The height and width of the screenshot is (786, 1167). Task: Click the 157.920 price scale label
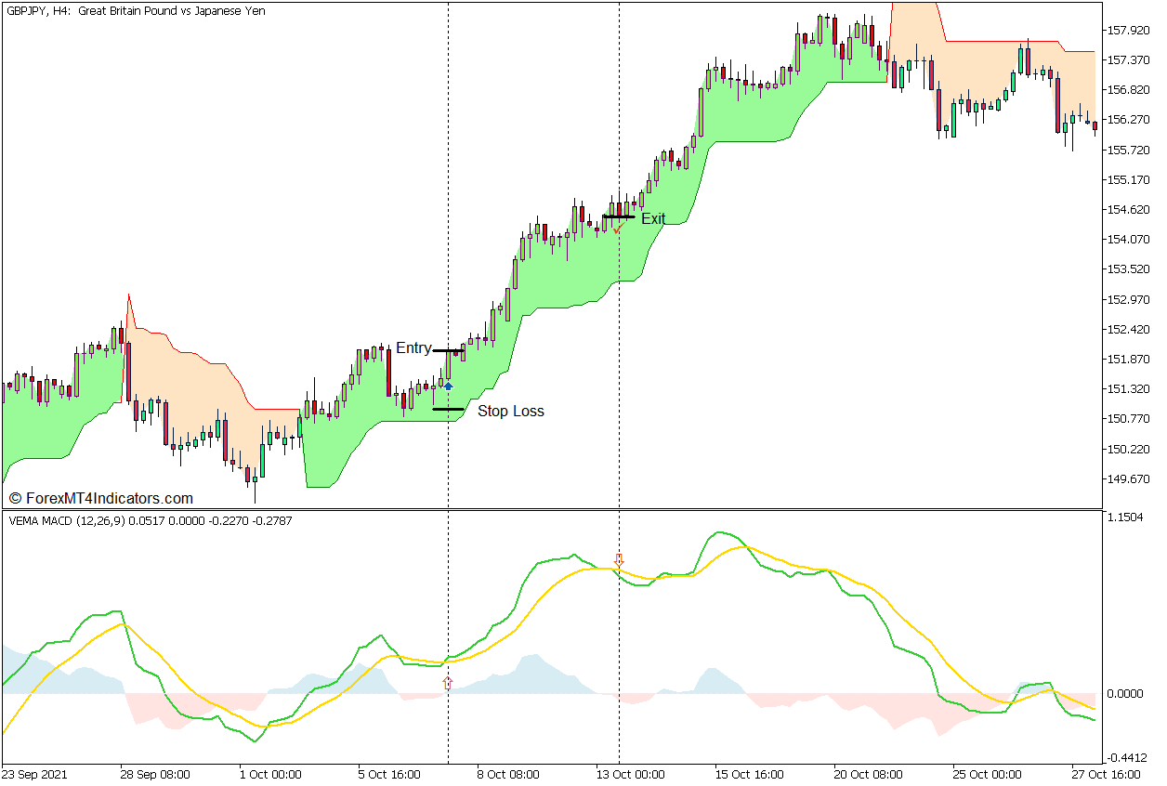(x=1129, y=30)
